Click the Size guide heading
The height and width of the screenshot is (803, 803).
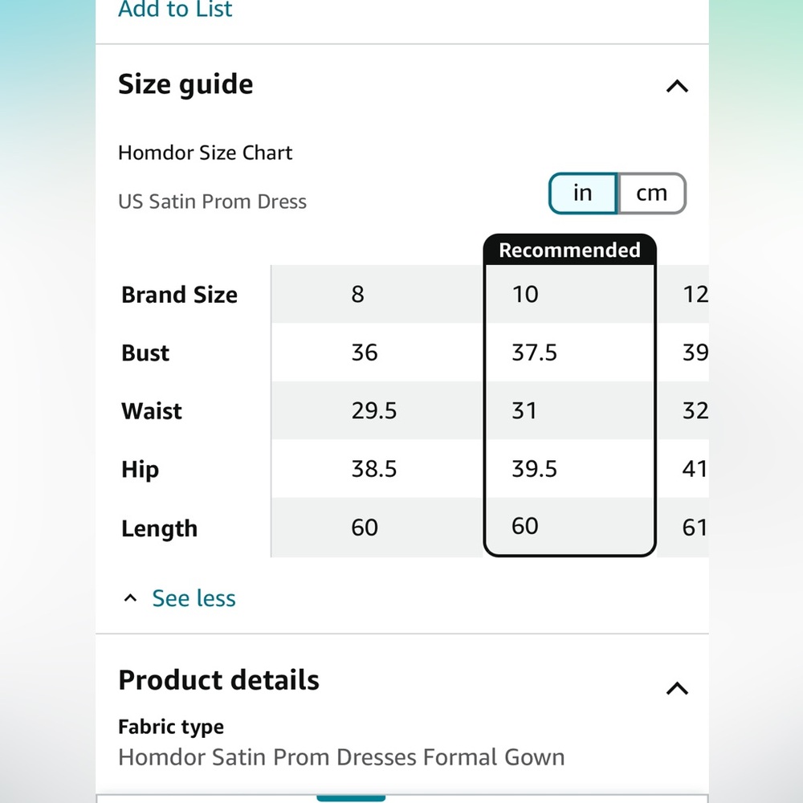pos(185,84)
